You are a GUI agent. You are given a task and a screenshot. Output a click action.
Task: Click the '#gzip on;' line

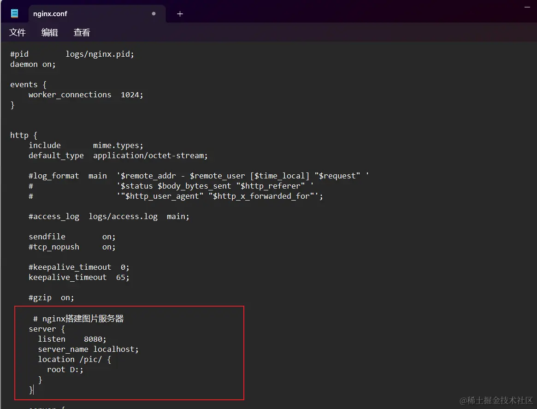pos(51,298)
